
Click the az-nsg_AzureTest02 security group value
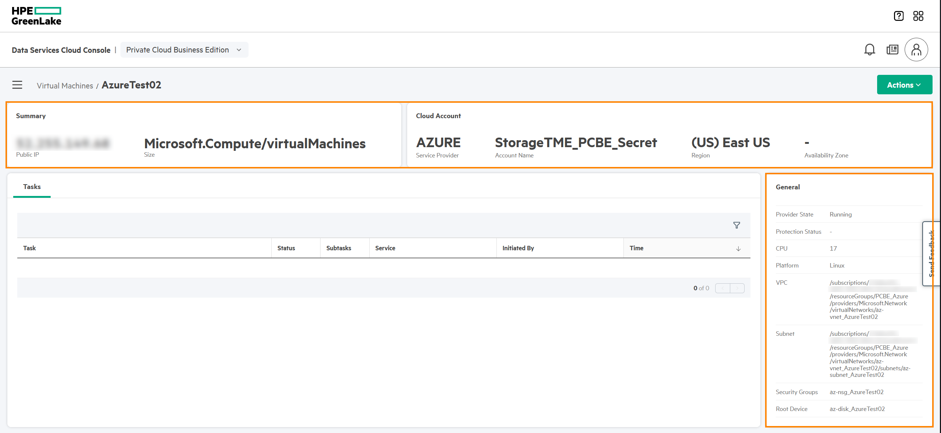tap(857, 392)
